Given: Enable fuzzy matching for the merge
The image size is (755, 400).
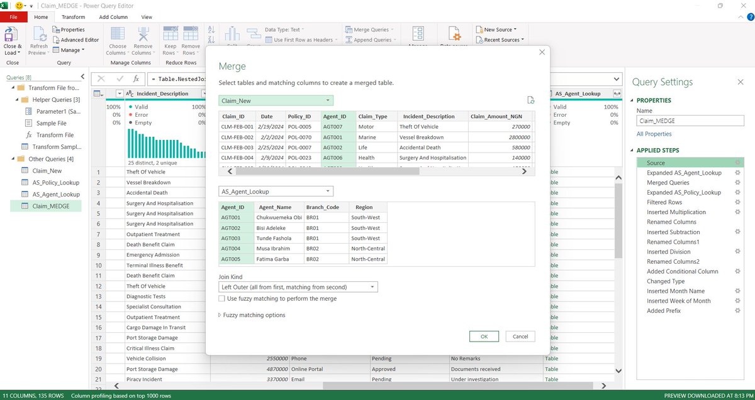Looking at the screenshot, I should point(222,299).
